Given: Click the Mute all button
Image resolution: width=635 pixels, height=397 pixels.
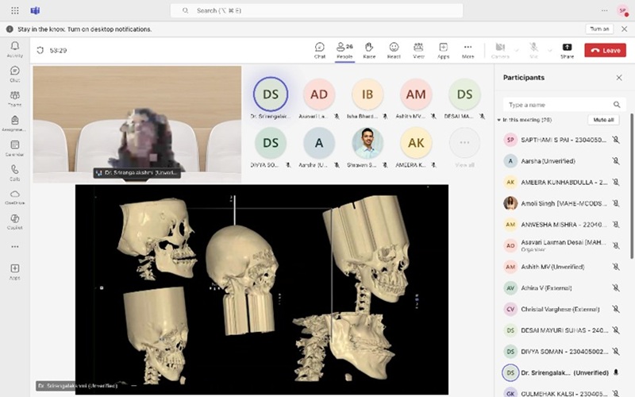Looking at the screenshot, I should [x=602, y=120].
